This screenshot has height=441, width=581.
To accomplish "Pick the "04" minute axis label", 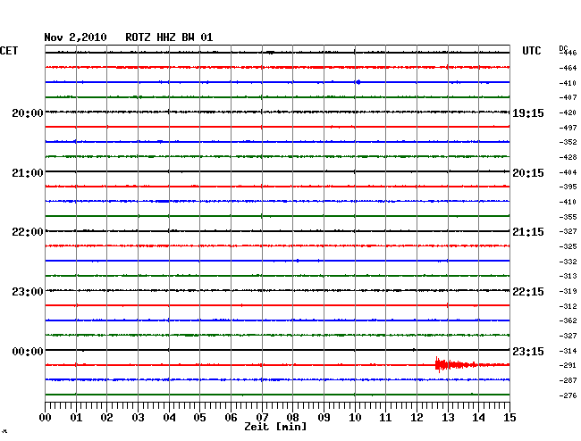I will click(x=169, y=418).
